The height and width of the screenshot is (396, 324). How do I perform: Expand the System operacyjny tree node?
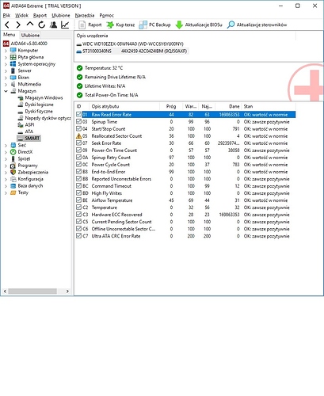[6, 64]
